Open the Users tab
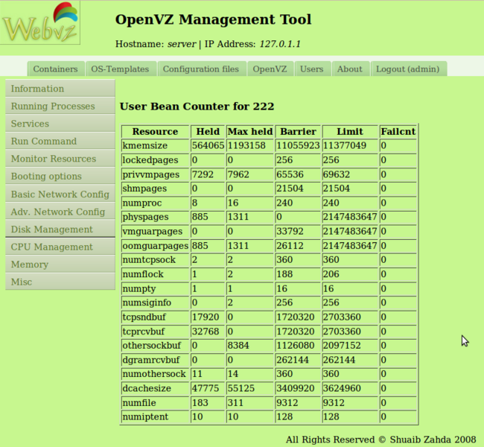Viewport: 484px width, 447px height. point(312,69)
